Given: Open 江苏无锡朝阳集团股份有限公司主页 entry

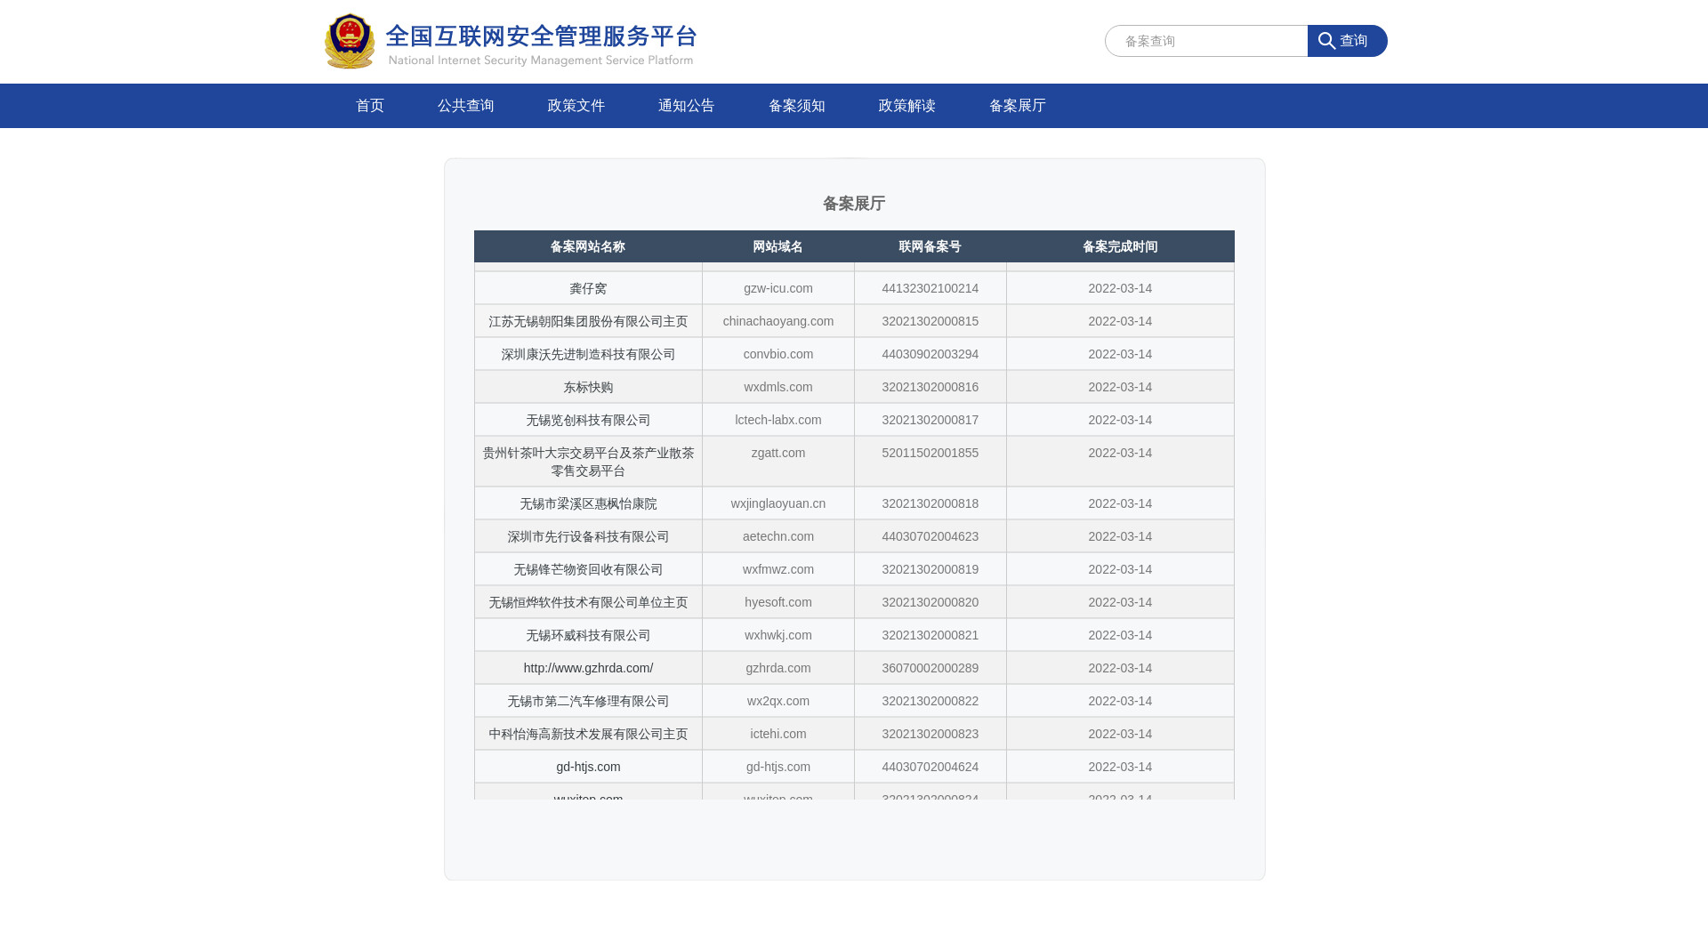Looking at the screenshot, I should 588,321.
